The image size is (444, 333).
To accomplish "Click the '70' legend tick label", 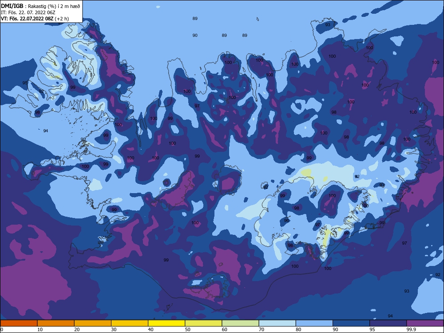I will tap(262, 329).
